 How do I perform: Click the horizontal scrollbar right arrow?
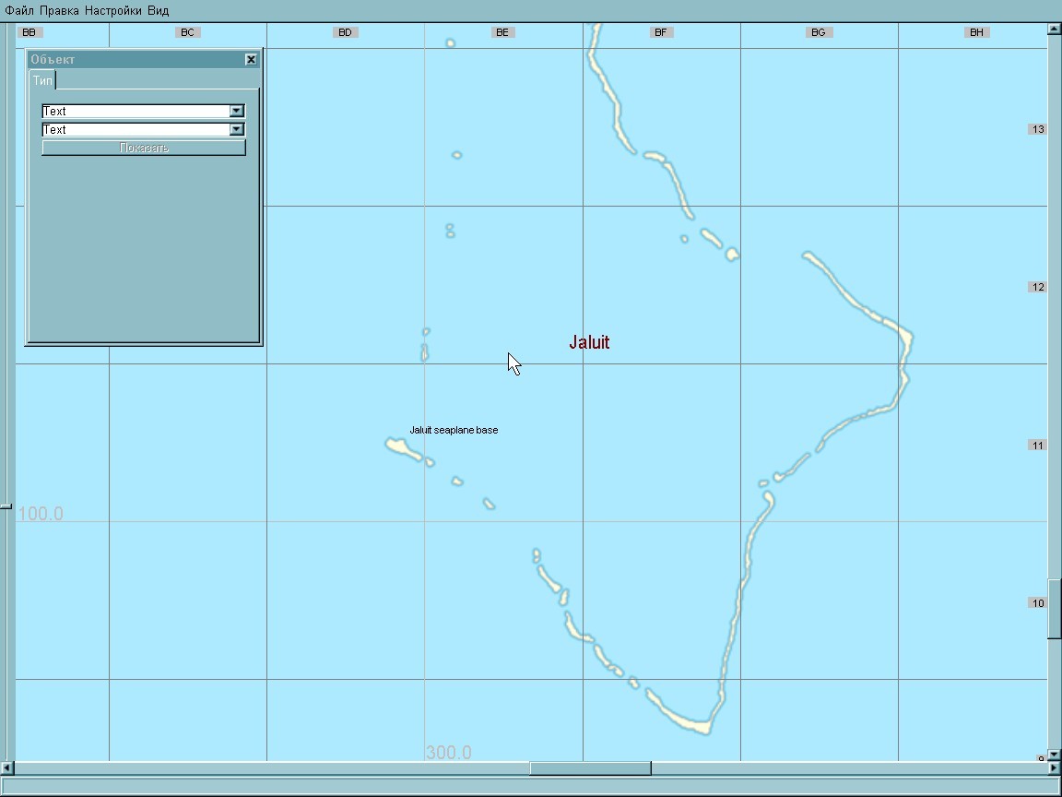(x=1054, y=767)
